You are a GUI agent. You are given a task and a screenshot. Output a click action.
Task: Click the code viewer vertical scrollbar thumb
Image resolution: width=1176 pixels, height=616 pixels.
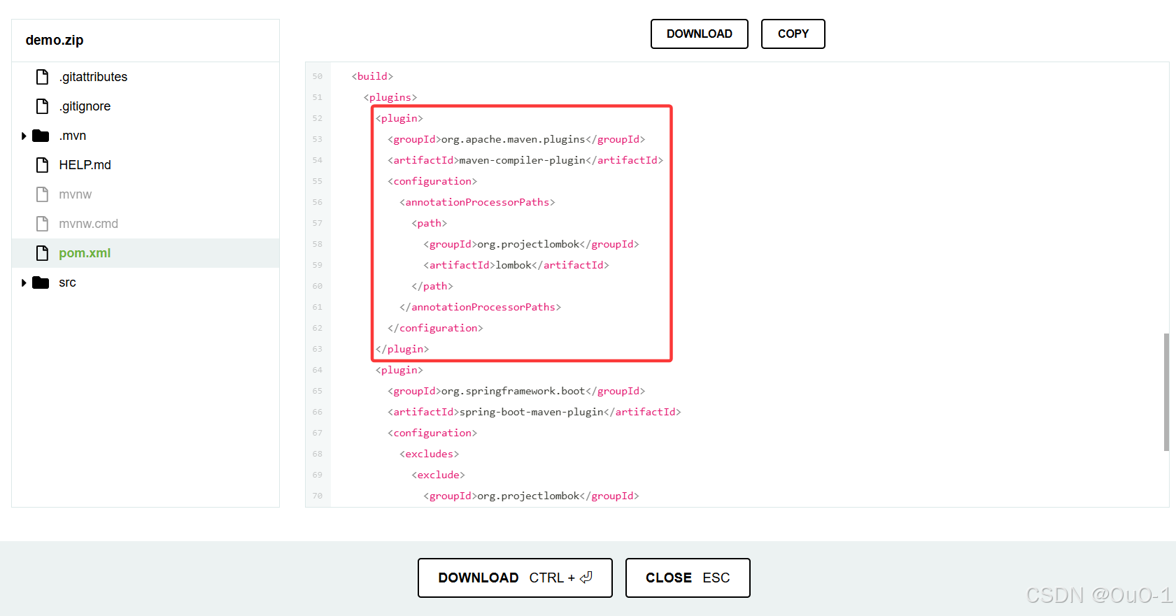click(x=1166, y=392)
